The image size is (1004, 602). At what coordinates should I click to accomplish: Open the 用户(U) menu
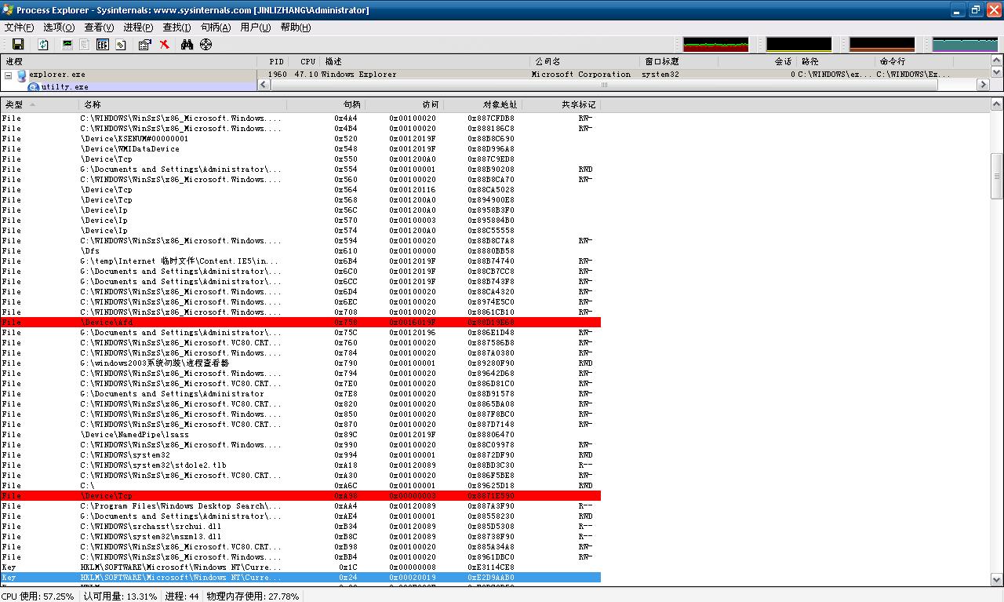point(255,27)
